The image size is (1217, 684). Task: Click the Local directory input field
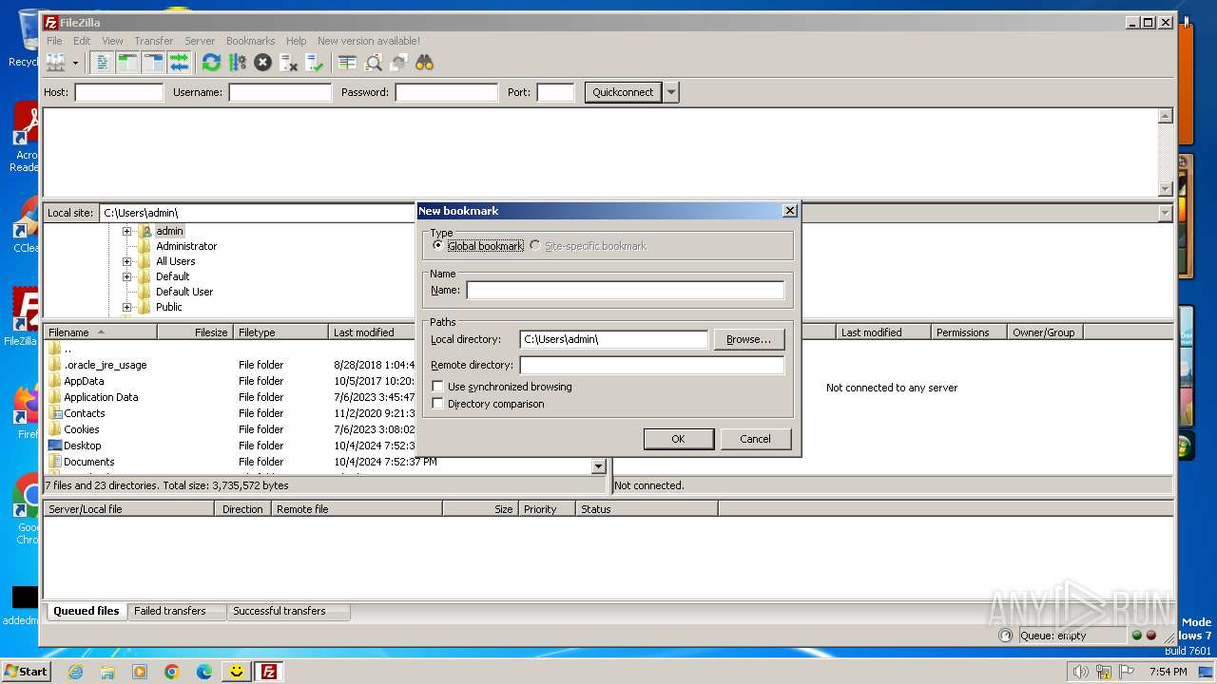click(x=614, y=339)
